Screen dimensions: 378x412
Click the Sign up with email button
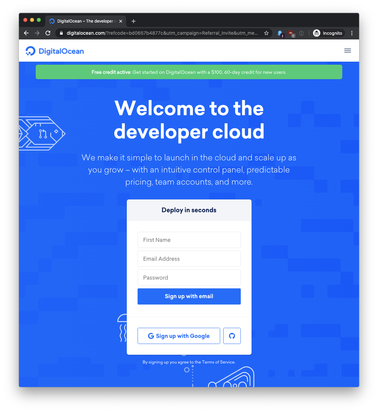(x=189, y=296)
